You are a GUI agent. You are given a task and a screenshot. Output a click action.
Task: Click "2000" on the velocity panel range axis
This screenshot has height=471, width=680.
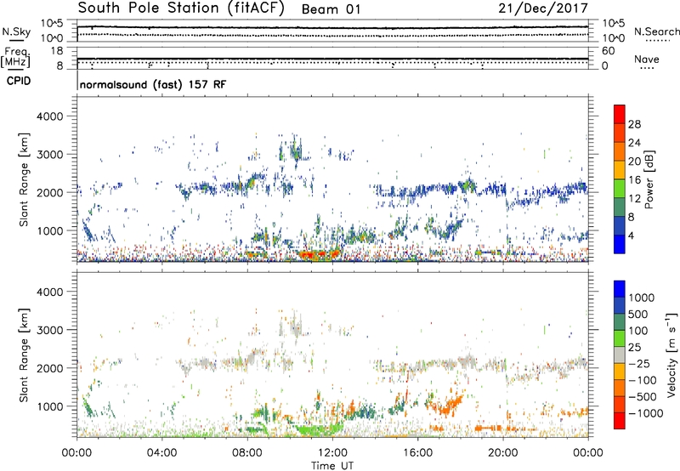pyautogui.click(x=49, y=368)
